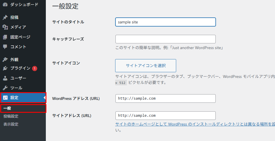Click the サイトアドレス (URL) field
275x141 pixels.
(165, 116)
